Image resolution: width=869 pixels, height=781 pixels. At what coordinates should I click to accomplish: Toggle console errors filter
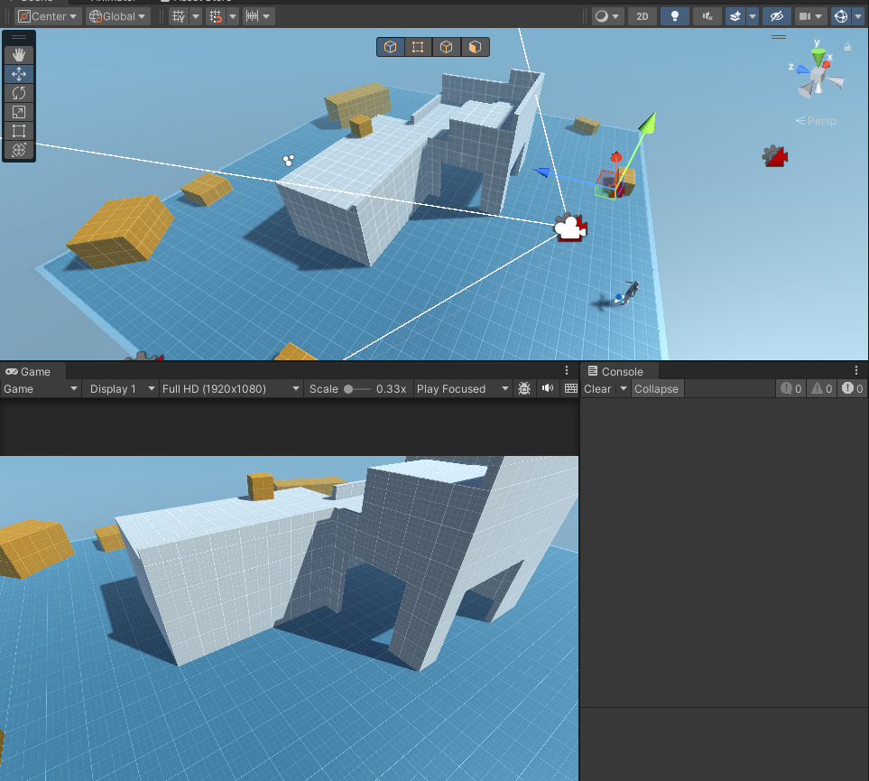853,389
